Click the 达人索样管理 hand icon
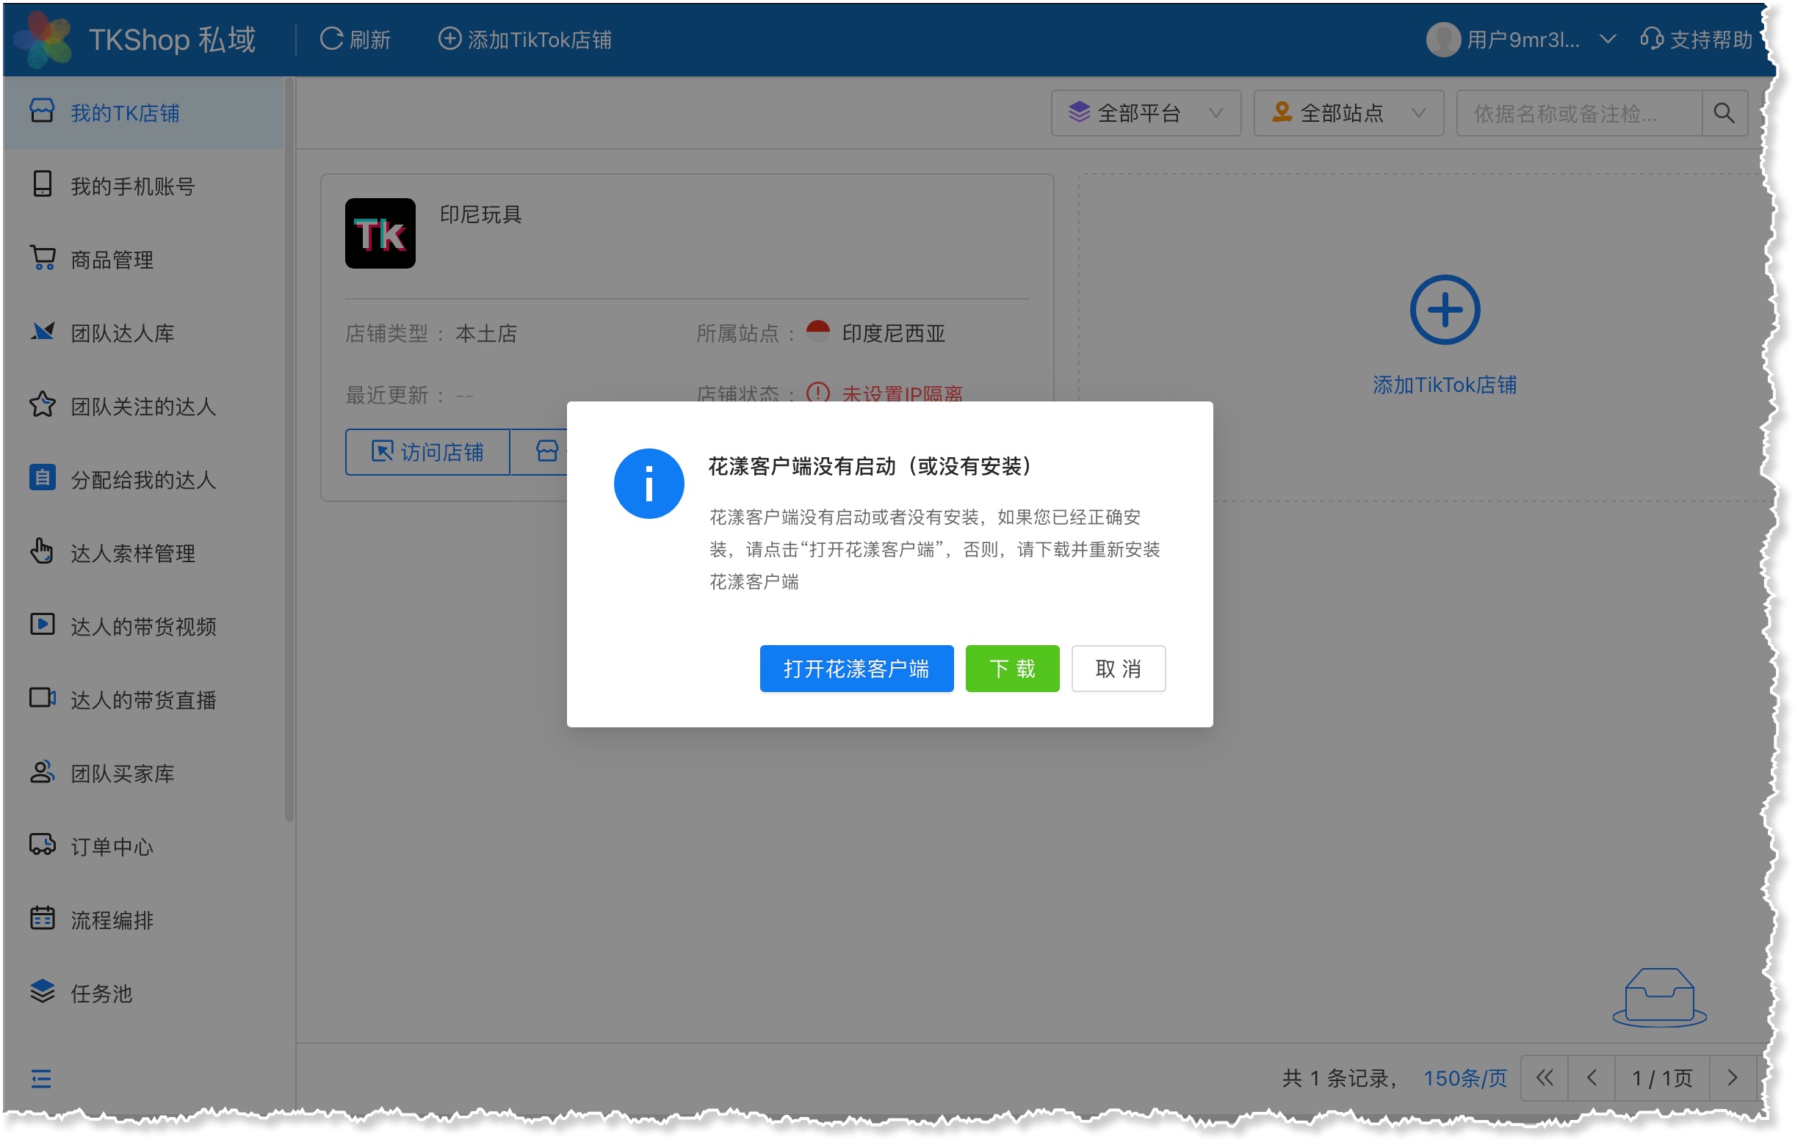Image resolution: width=1795 pixels, height=1142 pixels. point(42,551)
